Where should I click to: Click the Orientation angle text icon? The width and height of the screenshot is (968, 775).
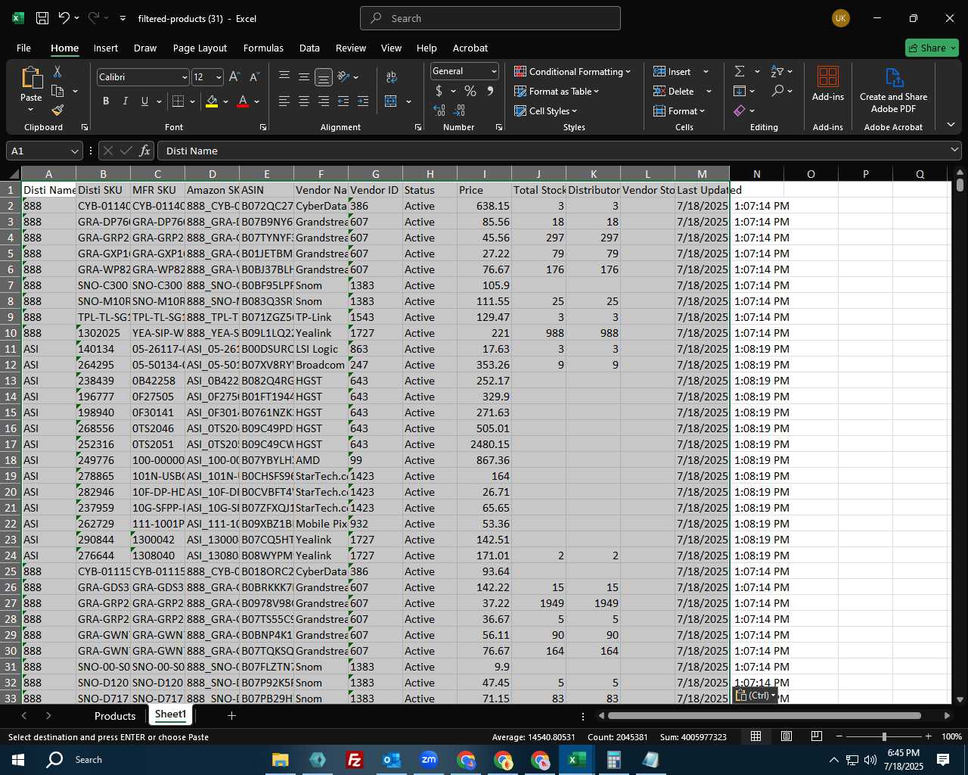tap(343, 76)
